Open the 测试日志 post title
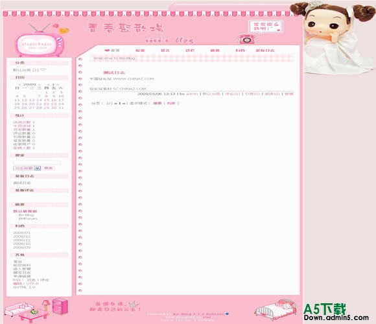 pyautogui.click(x=114, y=73)
